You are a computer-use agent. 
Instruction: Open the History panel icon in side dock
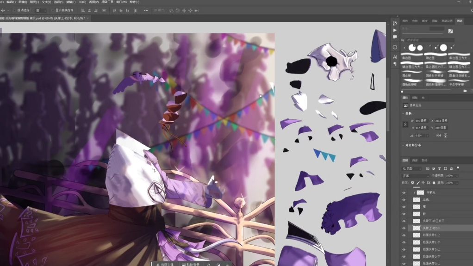[395, 23]
